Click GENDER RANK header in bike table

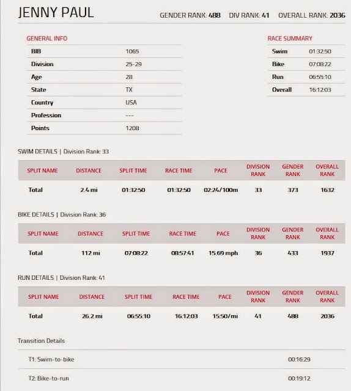292,233
